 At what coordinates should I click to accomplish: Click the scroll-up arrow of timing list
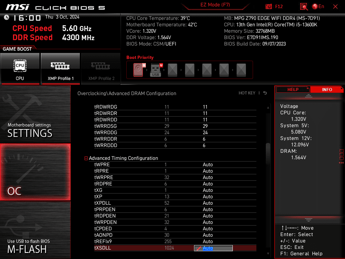tap(268, 108)
